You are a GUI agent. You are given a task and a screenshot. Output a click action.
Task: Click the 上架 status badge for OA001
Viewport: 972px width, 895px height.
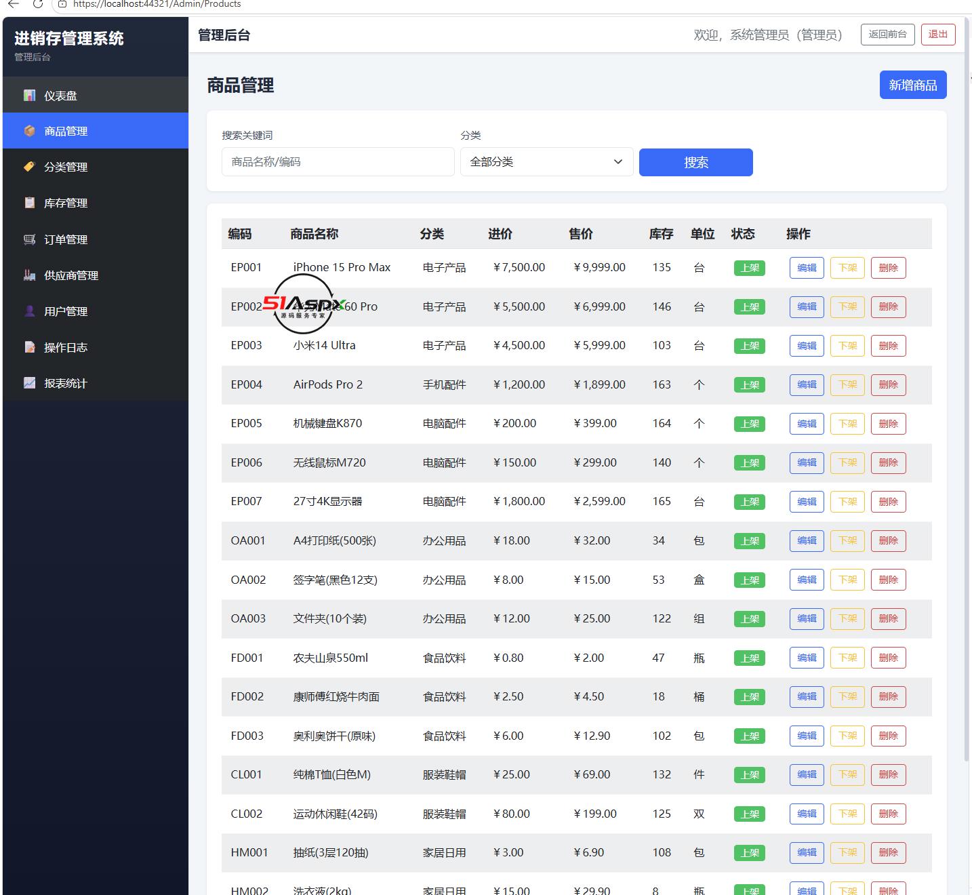pos(750,541)
